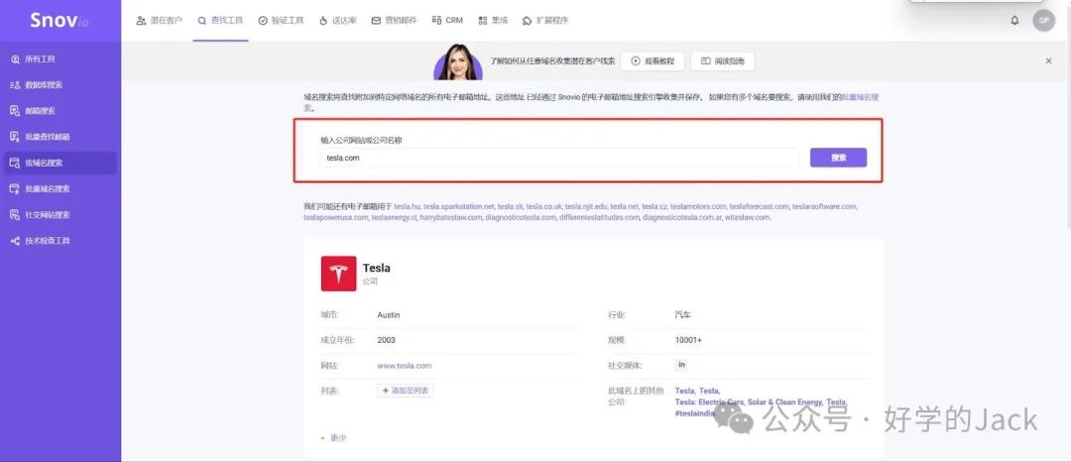Open the 潜在客户 top menu

click(x=160, y=20)
